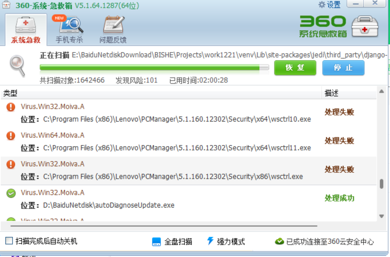Click the NEW badge on 手机专杀
The image size is (390, 257).
coord(59,18)
